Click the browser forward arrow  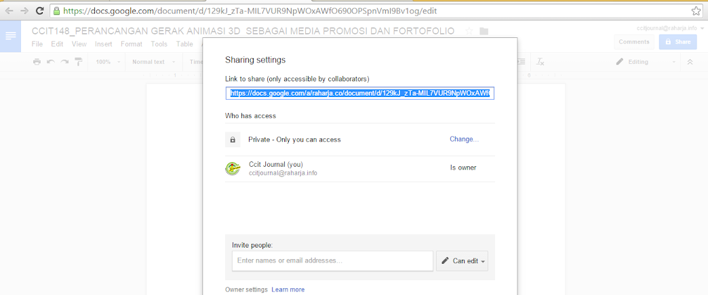[24, 10]
